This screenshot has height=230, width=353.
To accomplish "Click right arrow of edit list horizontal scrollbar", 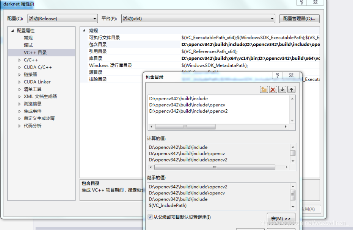I will coord(286,127).
